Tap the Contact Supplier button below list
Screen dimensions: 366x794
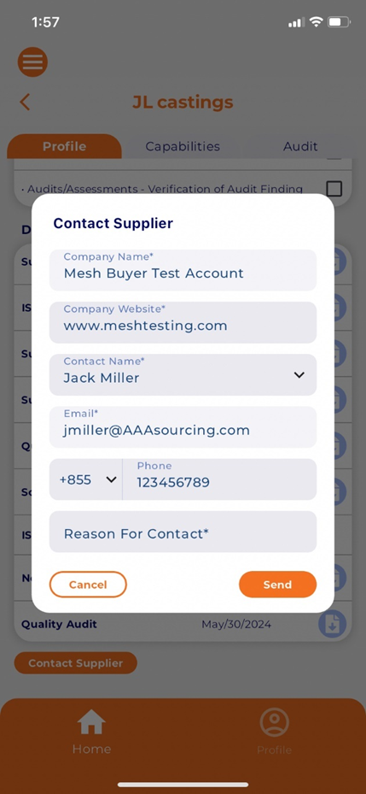click(76, 663)
